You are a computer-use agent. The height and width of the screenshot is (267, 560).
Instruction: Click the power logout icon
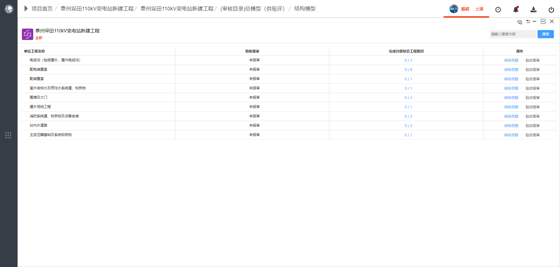tap(551, 10)
